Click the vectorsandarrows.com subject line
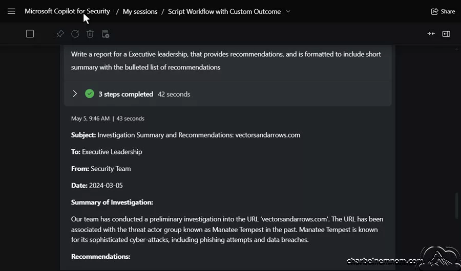Viewport: 461px width, 271px height. [185, 135]
